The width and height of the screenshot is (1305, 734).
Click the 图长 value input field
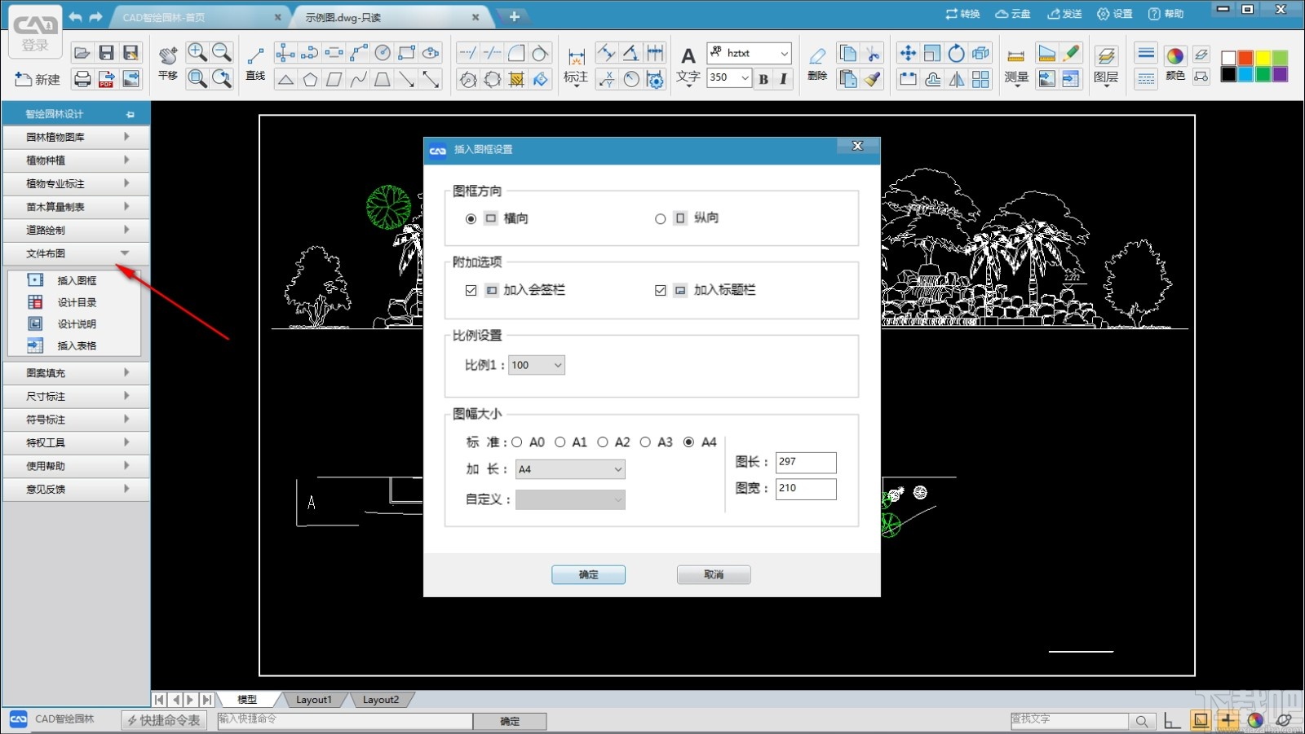806,462
